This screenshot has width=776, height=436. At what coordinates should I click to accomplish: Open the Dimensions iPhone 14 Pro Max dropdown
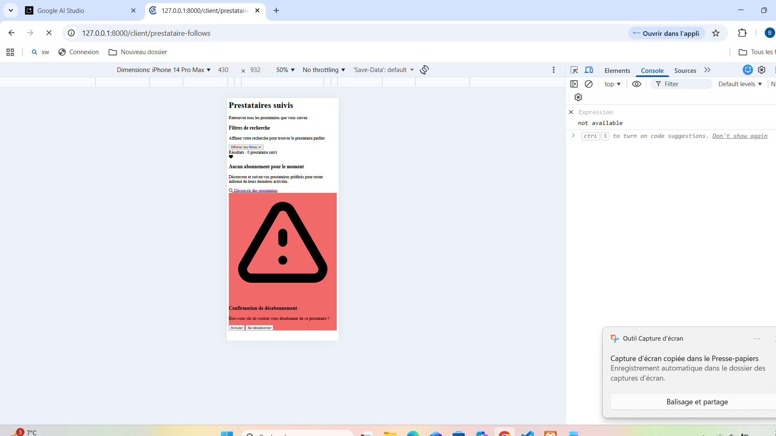point(163,70)
